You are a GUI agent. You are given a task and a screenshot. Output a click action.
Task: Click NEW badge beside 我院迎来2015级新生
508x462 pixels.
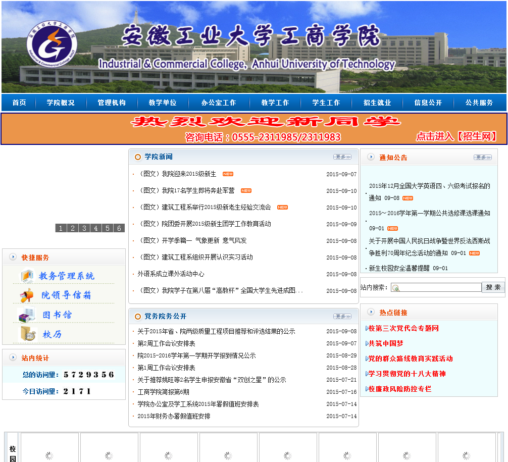click(228, 174)
